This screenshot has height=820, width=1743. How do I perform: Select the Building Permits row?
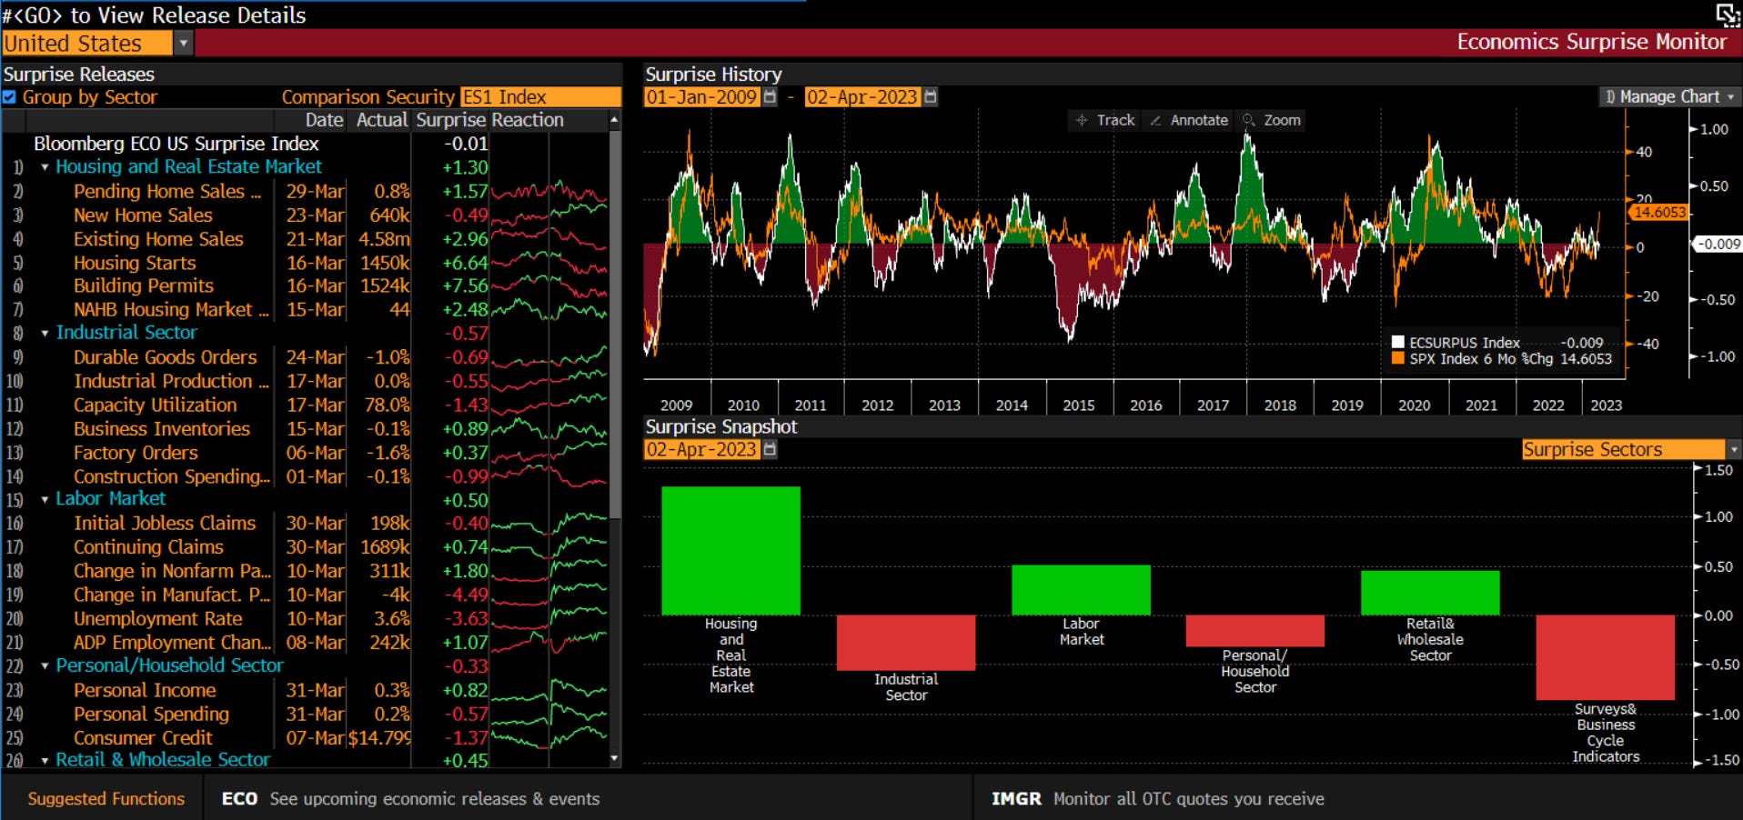pos(305,286)
